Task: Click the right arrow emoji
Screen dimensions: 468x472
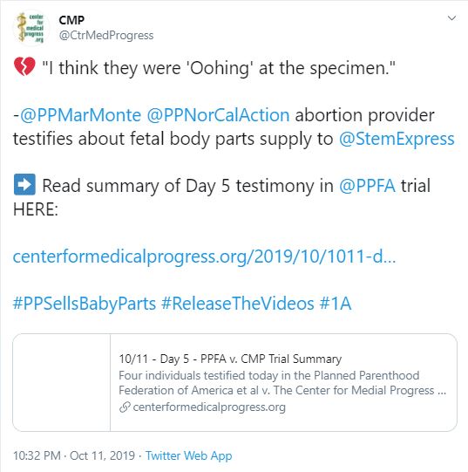Action: pyautogui.click(x=24, y=184)
